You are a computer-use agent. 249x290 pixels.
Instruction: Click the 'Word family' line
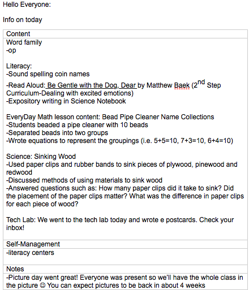click(x=24, y=42)
